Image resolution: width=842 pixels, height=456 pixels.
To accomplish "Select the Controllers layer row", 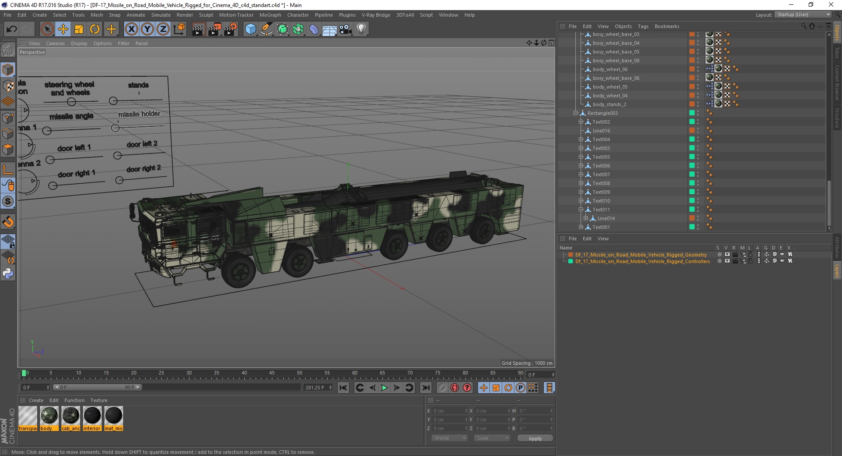I will [x=642, y=261].
